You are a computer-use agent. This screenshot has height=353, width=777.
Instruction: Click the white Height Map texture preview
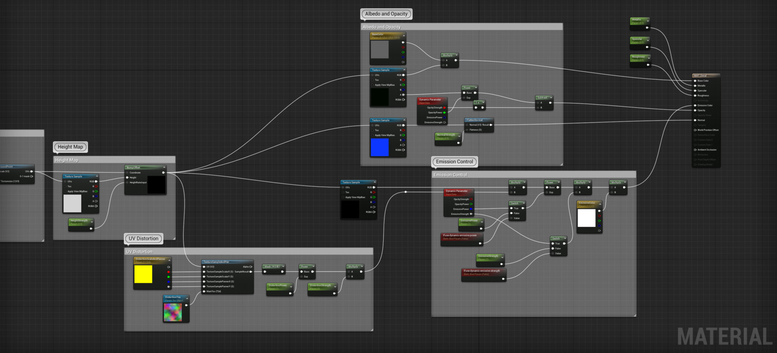click(72, 203)
